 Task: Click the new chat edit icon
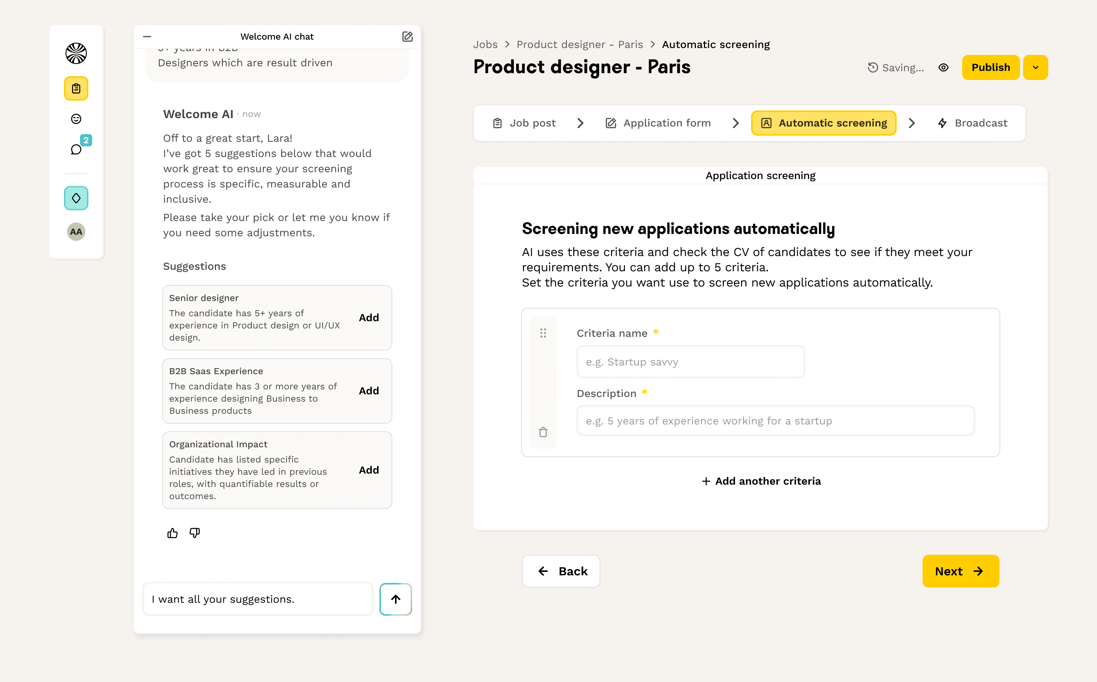coord(407,37)
